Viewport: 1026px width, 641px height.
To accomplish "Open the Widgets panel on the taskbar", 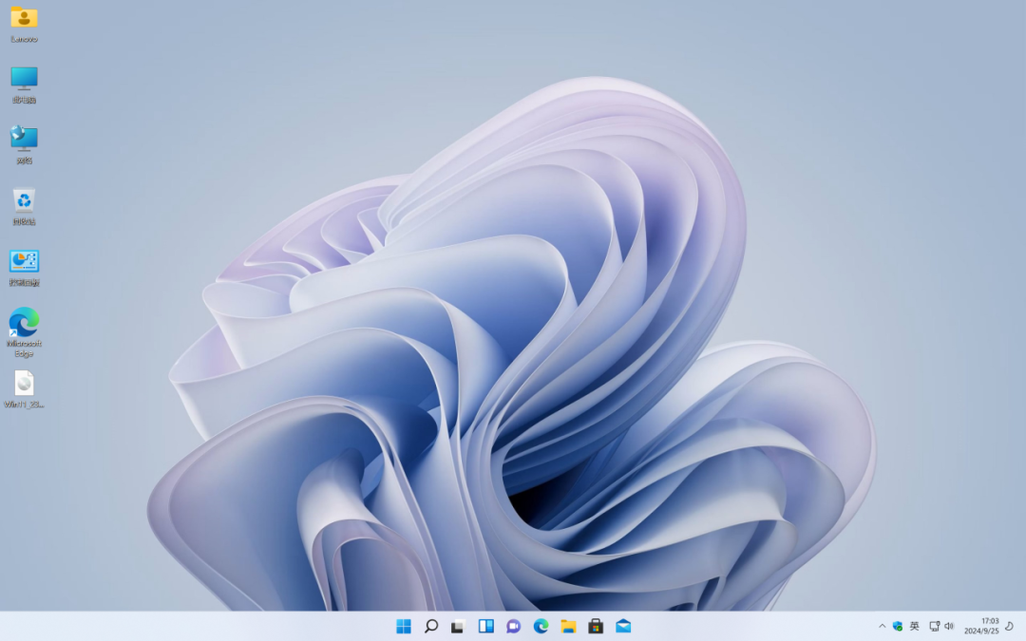I will click(x=486, y=627).
